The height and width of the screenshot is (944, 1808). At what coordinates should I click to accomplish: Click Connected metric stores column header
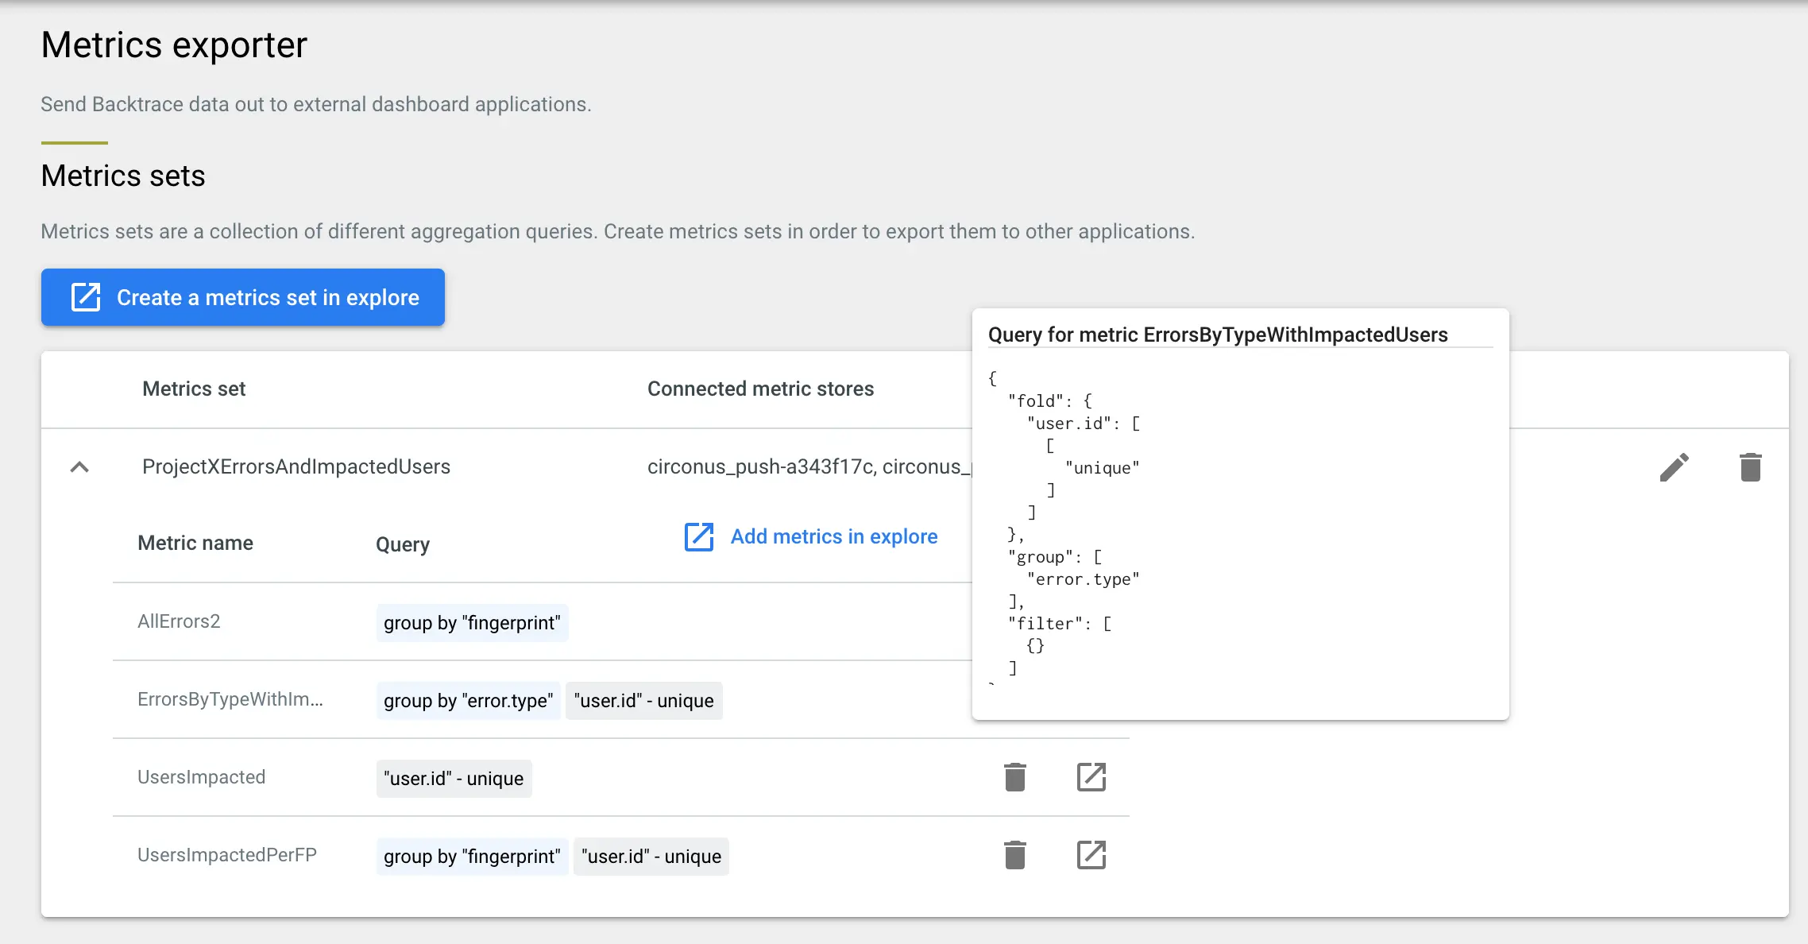click(760, 389)
